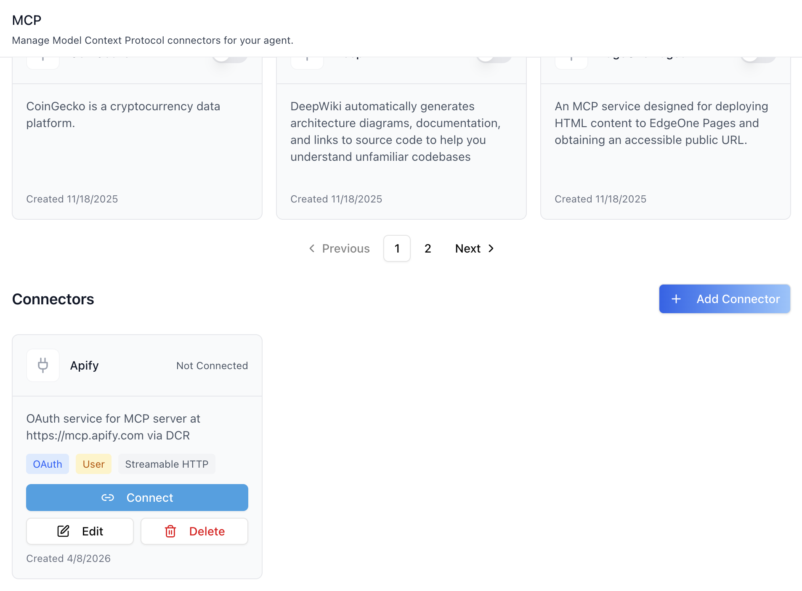Select page 1 in pagination
The height and width of the screenshot is (591, 802).
tap(397, 248)
